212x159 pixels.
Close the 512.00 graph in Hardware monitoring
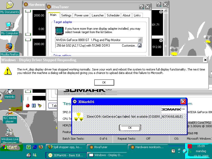click(x=161, y=41)
